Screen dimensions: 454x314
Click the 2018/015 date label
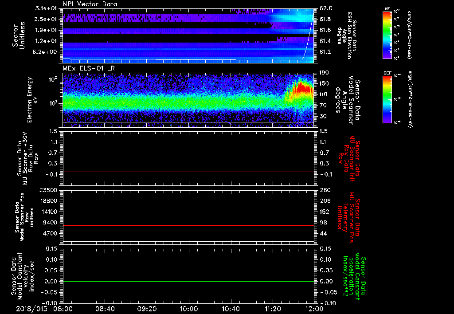click(32, 308)
